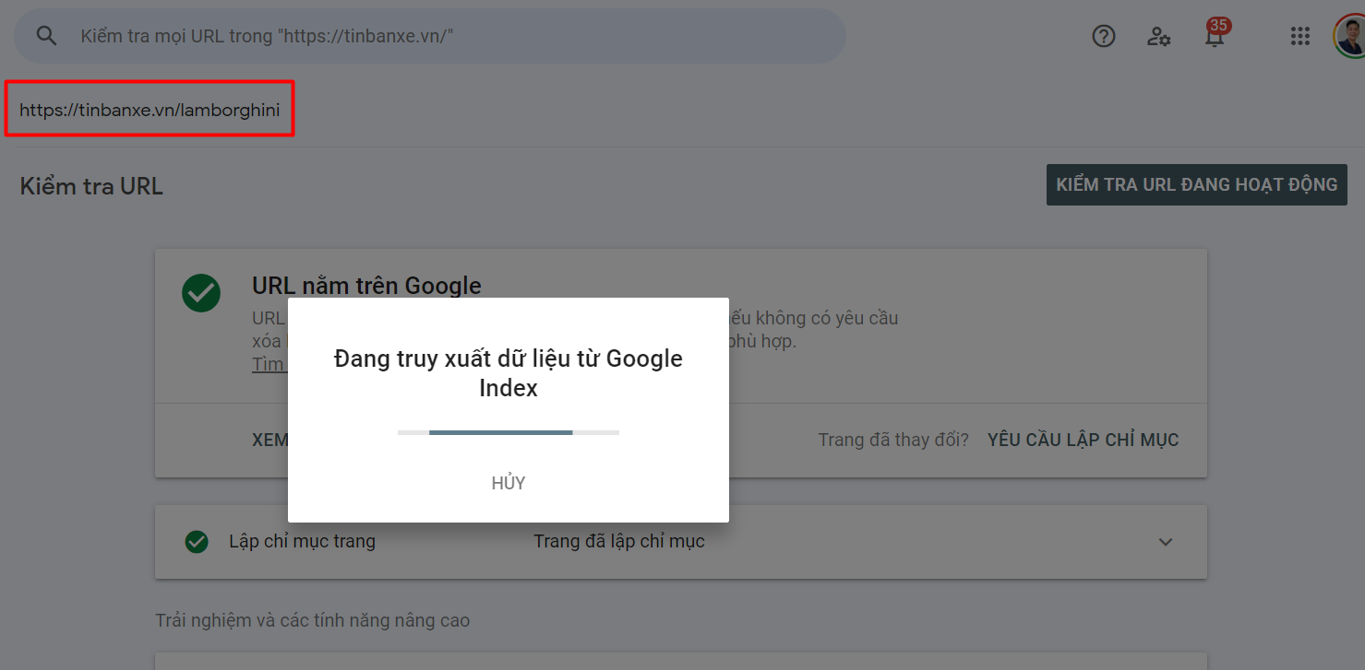The image size is (1365, 670).
Task: Click the URL nằm trên Google title
Action: pos(366,286)
